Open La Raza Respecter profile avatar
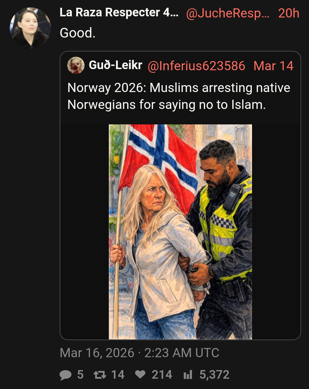The image size is (309, 389). [x=30, y=28]
